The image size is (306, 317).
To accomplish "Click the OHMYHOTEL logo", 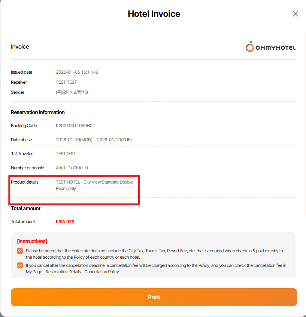I will [x=270, y=47].
